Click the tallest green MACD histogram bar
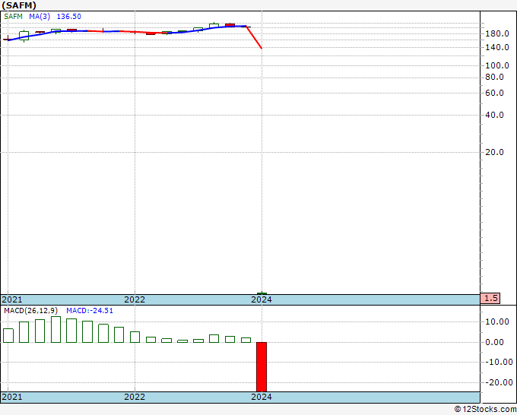Image resolution: width=517 pixels, height=415 pixels. 56,330
